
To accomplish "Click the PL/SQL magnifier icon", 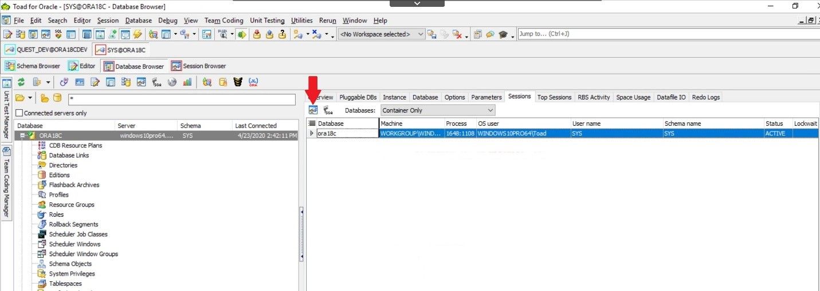I will 223,34.
